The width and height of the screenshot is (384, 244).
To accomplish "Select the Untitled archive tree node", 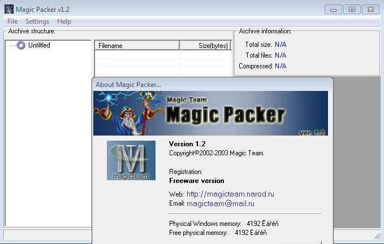I will click(x=39, y=45).
